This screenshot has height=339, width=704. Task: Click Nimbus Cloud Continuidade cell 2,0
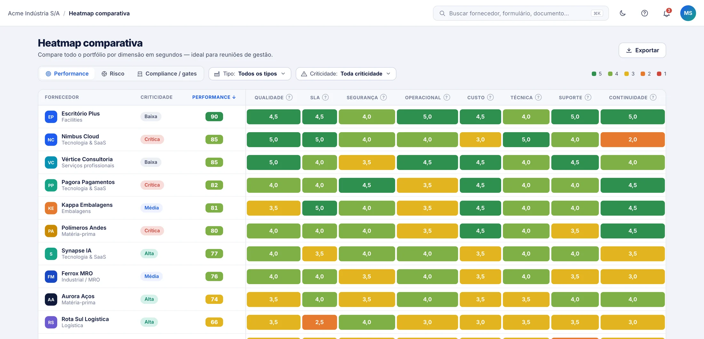pos(632,139)
